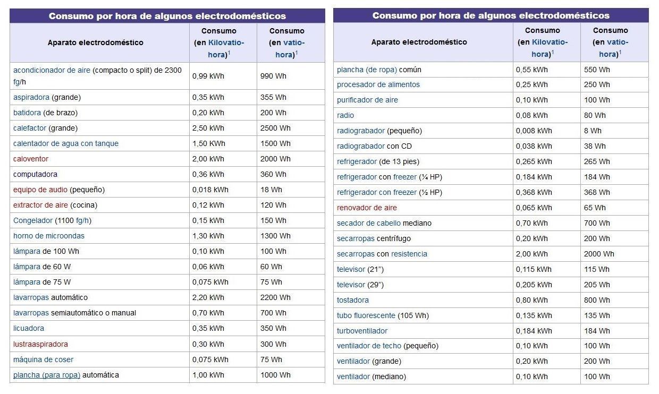Viewport: 659px width, 394px height.
Task: Open the 'ventilador de techo' link
Action: point(369,346)
